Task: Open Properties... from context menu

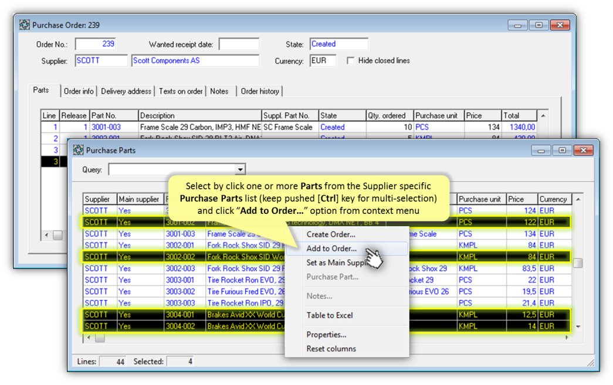Action: click(x=326, y=335)
